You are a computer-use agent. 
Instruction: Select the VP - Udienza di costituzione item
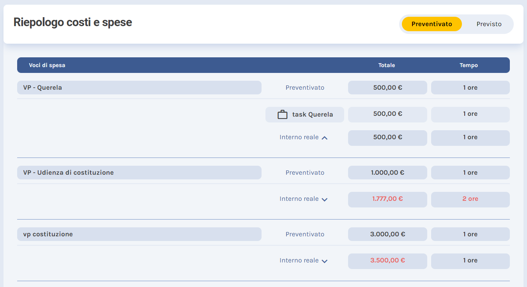139,173
